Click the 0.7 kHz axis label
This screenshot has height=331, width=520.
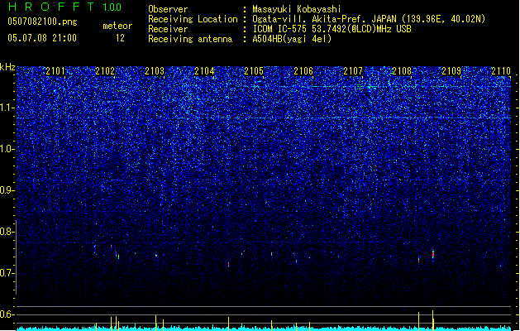[7, 273]
